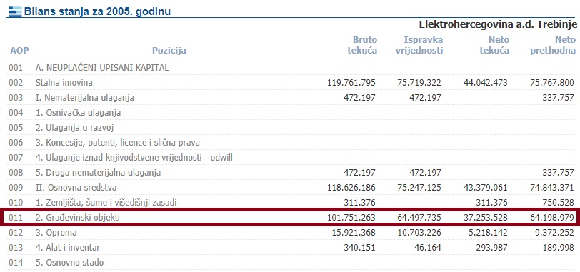Select the highlighted Građevinski objekti row

[x=290, y=218]
